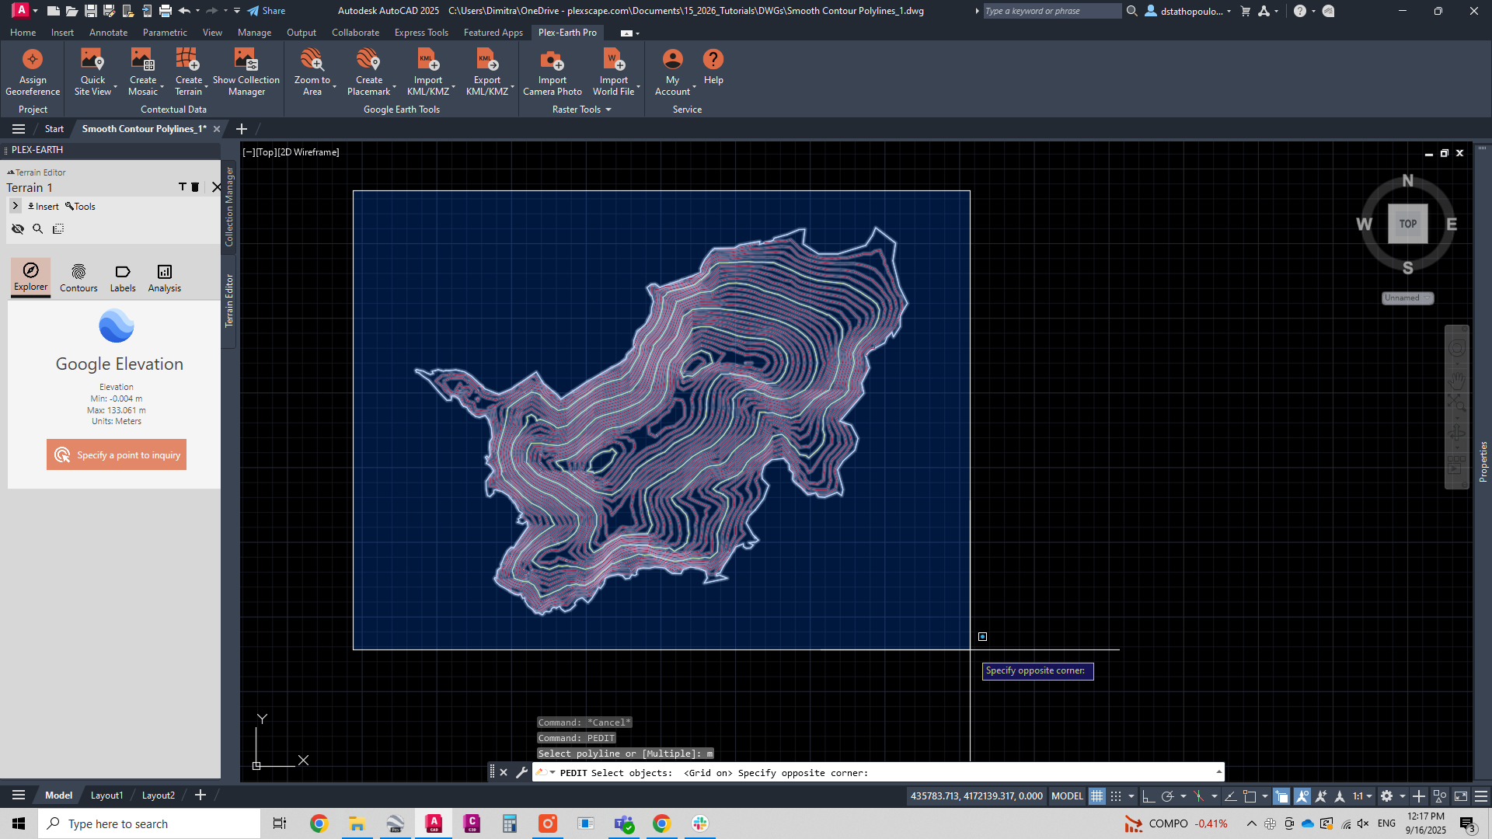The width and height of the screenshot is (1492, 839).
Task: Open the Tools menu in Terrain Editor
Action: pos(80,207)
